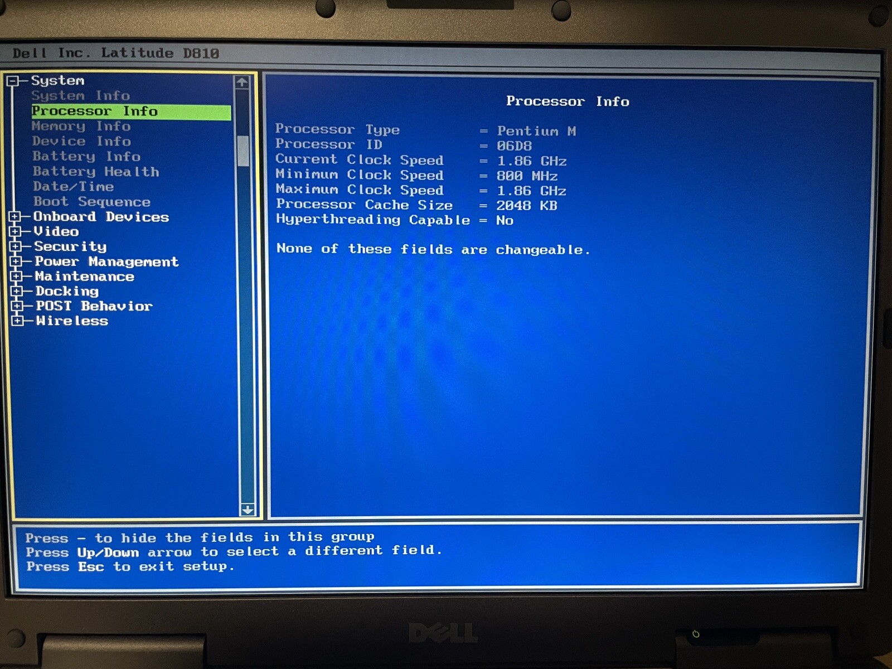Screen dimensions: 892x669
Task: Open Battery Health entry
Action: pyautogui.click(x=96, y=172)
